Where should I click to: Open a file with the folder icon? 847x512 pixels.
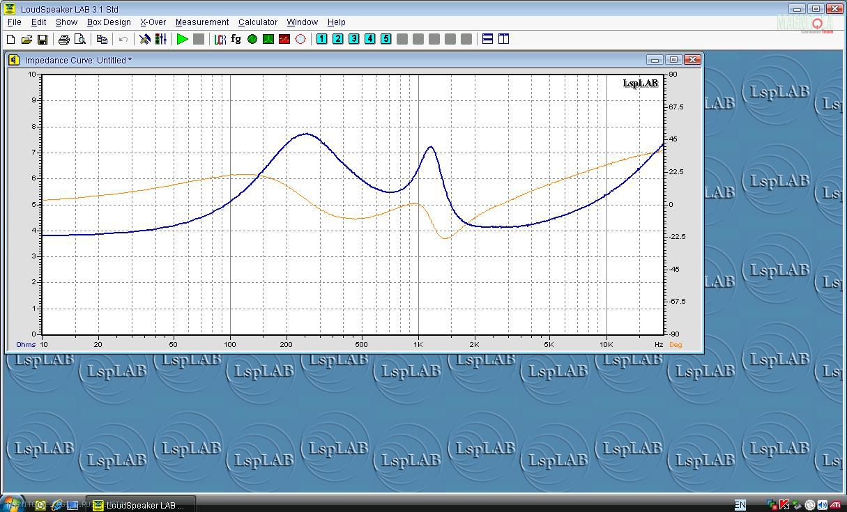tap(26, 40)
